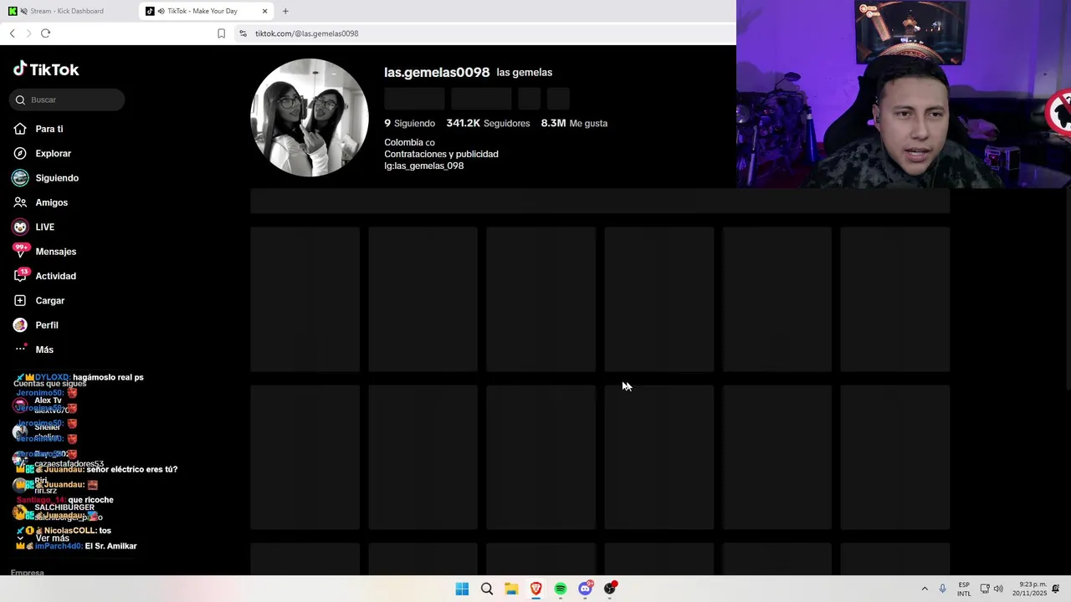
Task: Click las gemelas profile picture
Action: coord(310,118)
